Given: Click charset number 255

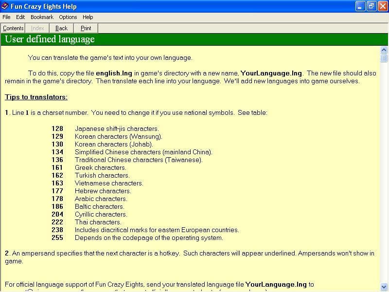Looking at the screenshot, I should coord(57,237).
